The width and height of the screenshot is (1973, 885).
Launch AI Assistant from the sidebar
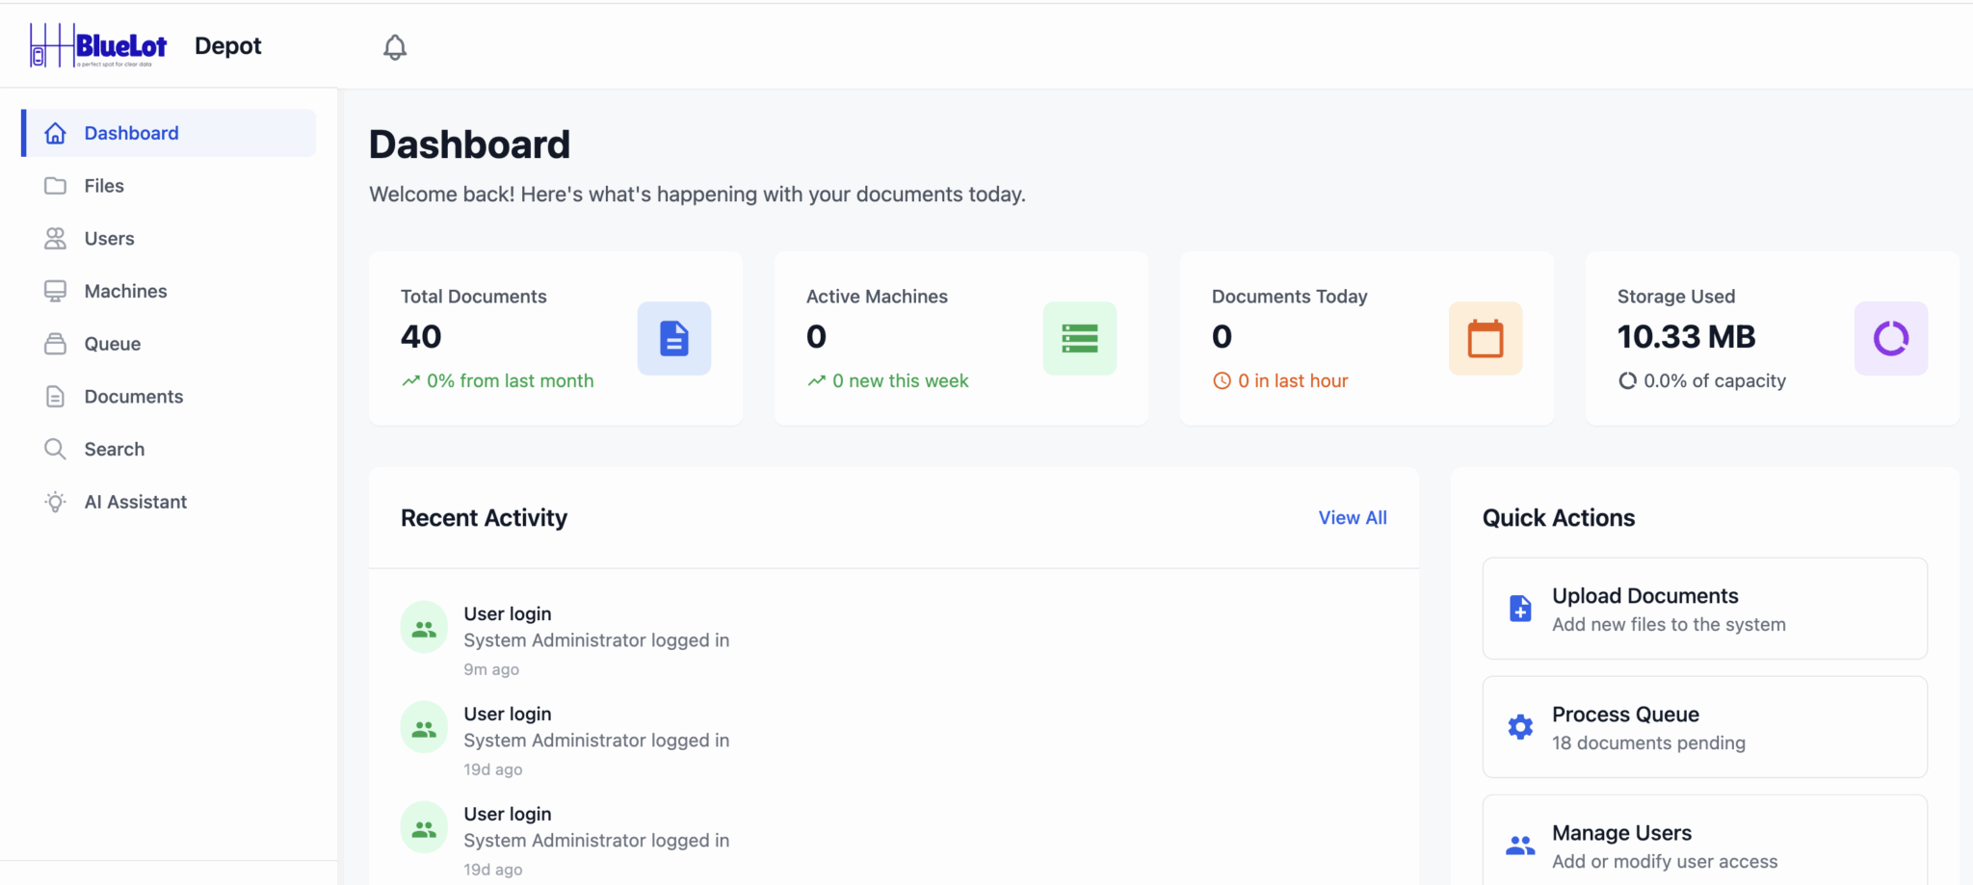[x=135, y=502]
